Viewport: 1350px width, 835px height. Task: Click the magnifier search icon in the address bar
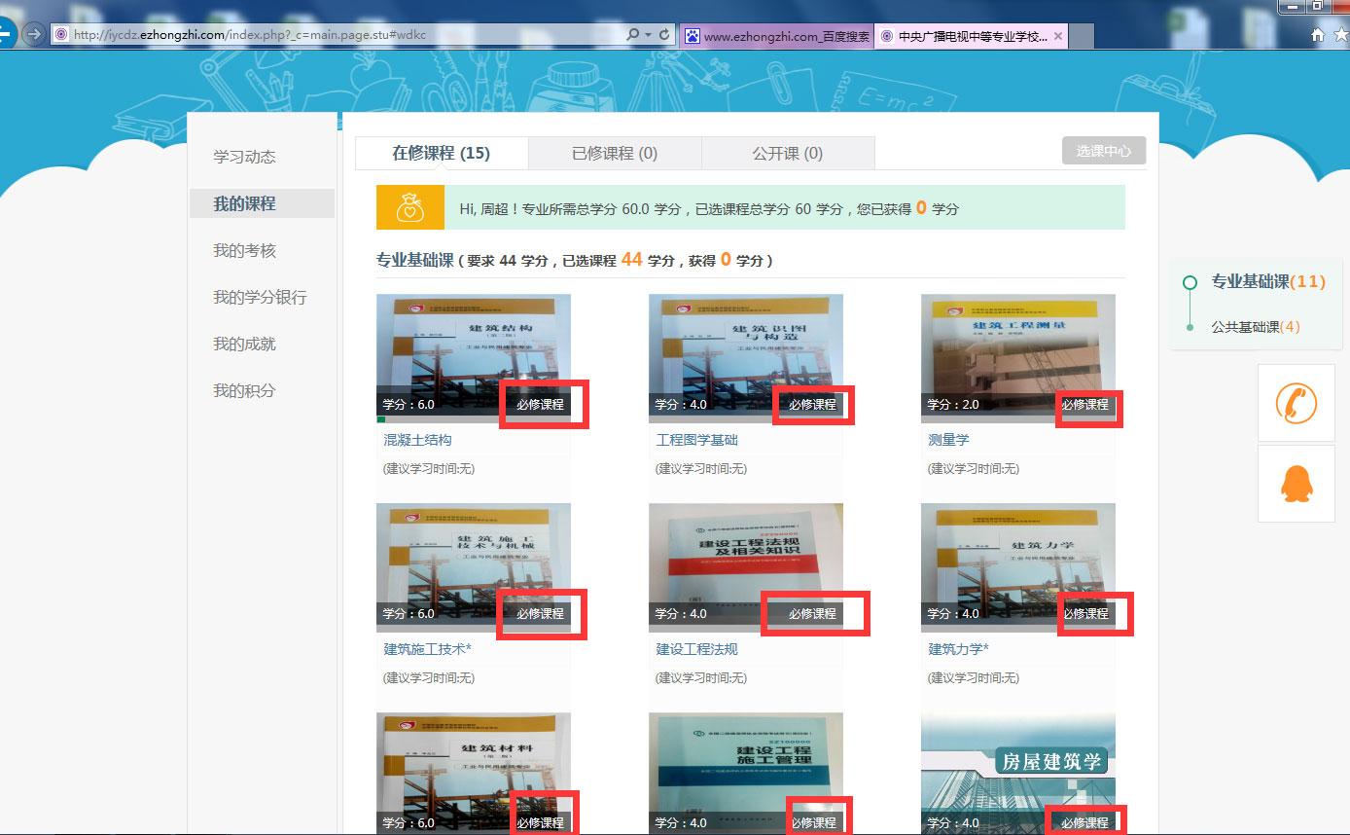pyautogui.click(x=633, y=34)
